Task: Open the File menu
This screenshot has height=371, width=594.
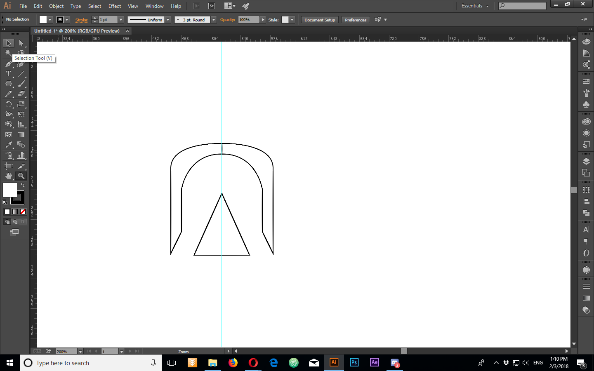Action: pos(23,6)
